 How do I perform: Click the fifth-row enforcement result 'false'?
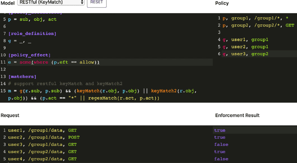coord(221,159)
